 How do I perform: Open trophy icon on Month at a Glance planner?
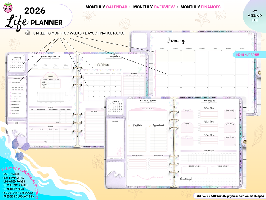(140, 98)
